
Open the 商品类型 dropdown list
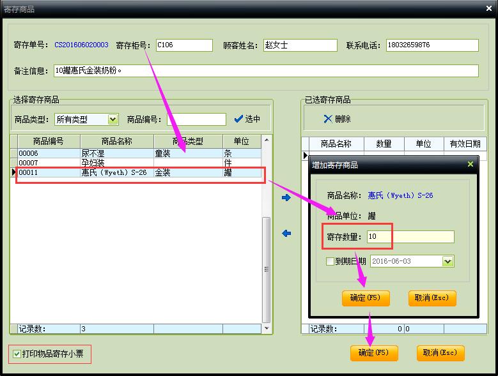pos(113,119)
